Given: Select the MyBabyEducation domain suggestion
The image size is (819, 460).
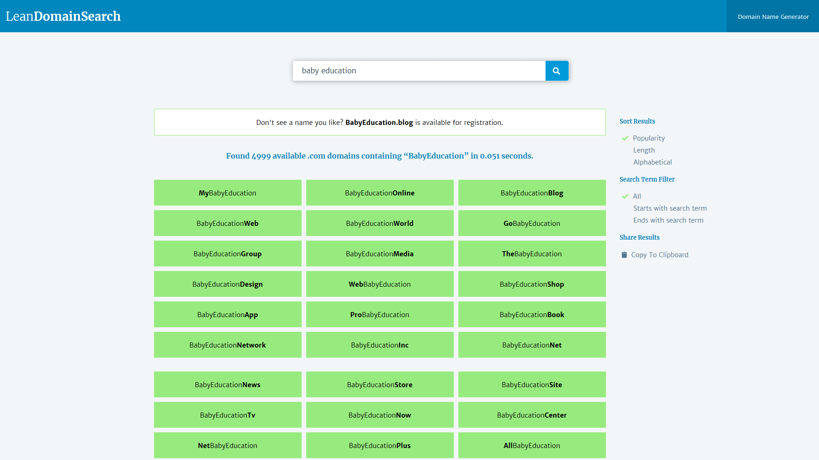Looking at the screenshot, I should coord(227,193).
